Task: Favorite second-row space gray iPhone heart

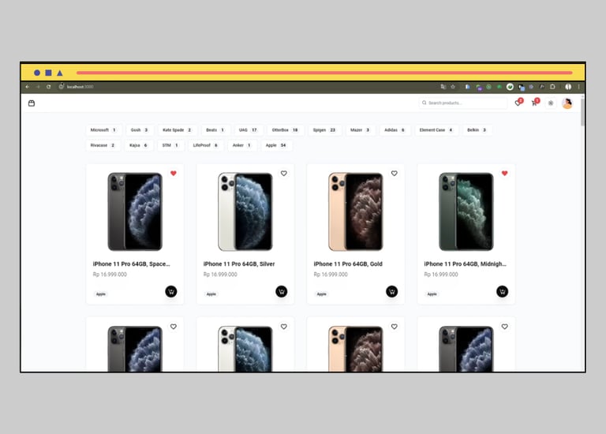Action: [174, 327]
